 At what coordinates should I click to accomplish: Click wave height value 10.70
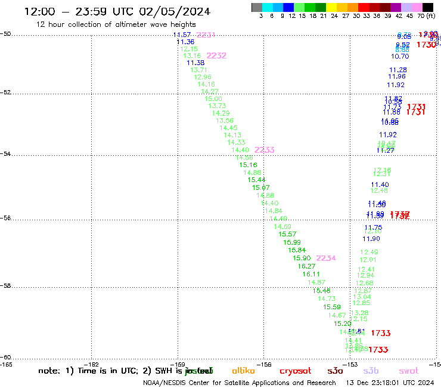point(400,56)
